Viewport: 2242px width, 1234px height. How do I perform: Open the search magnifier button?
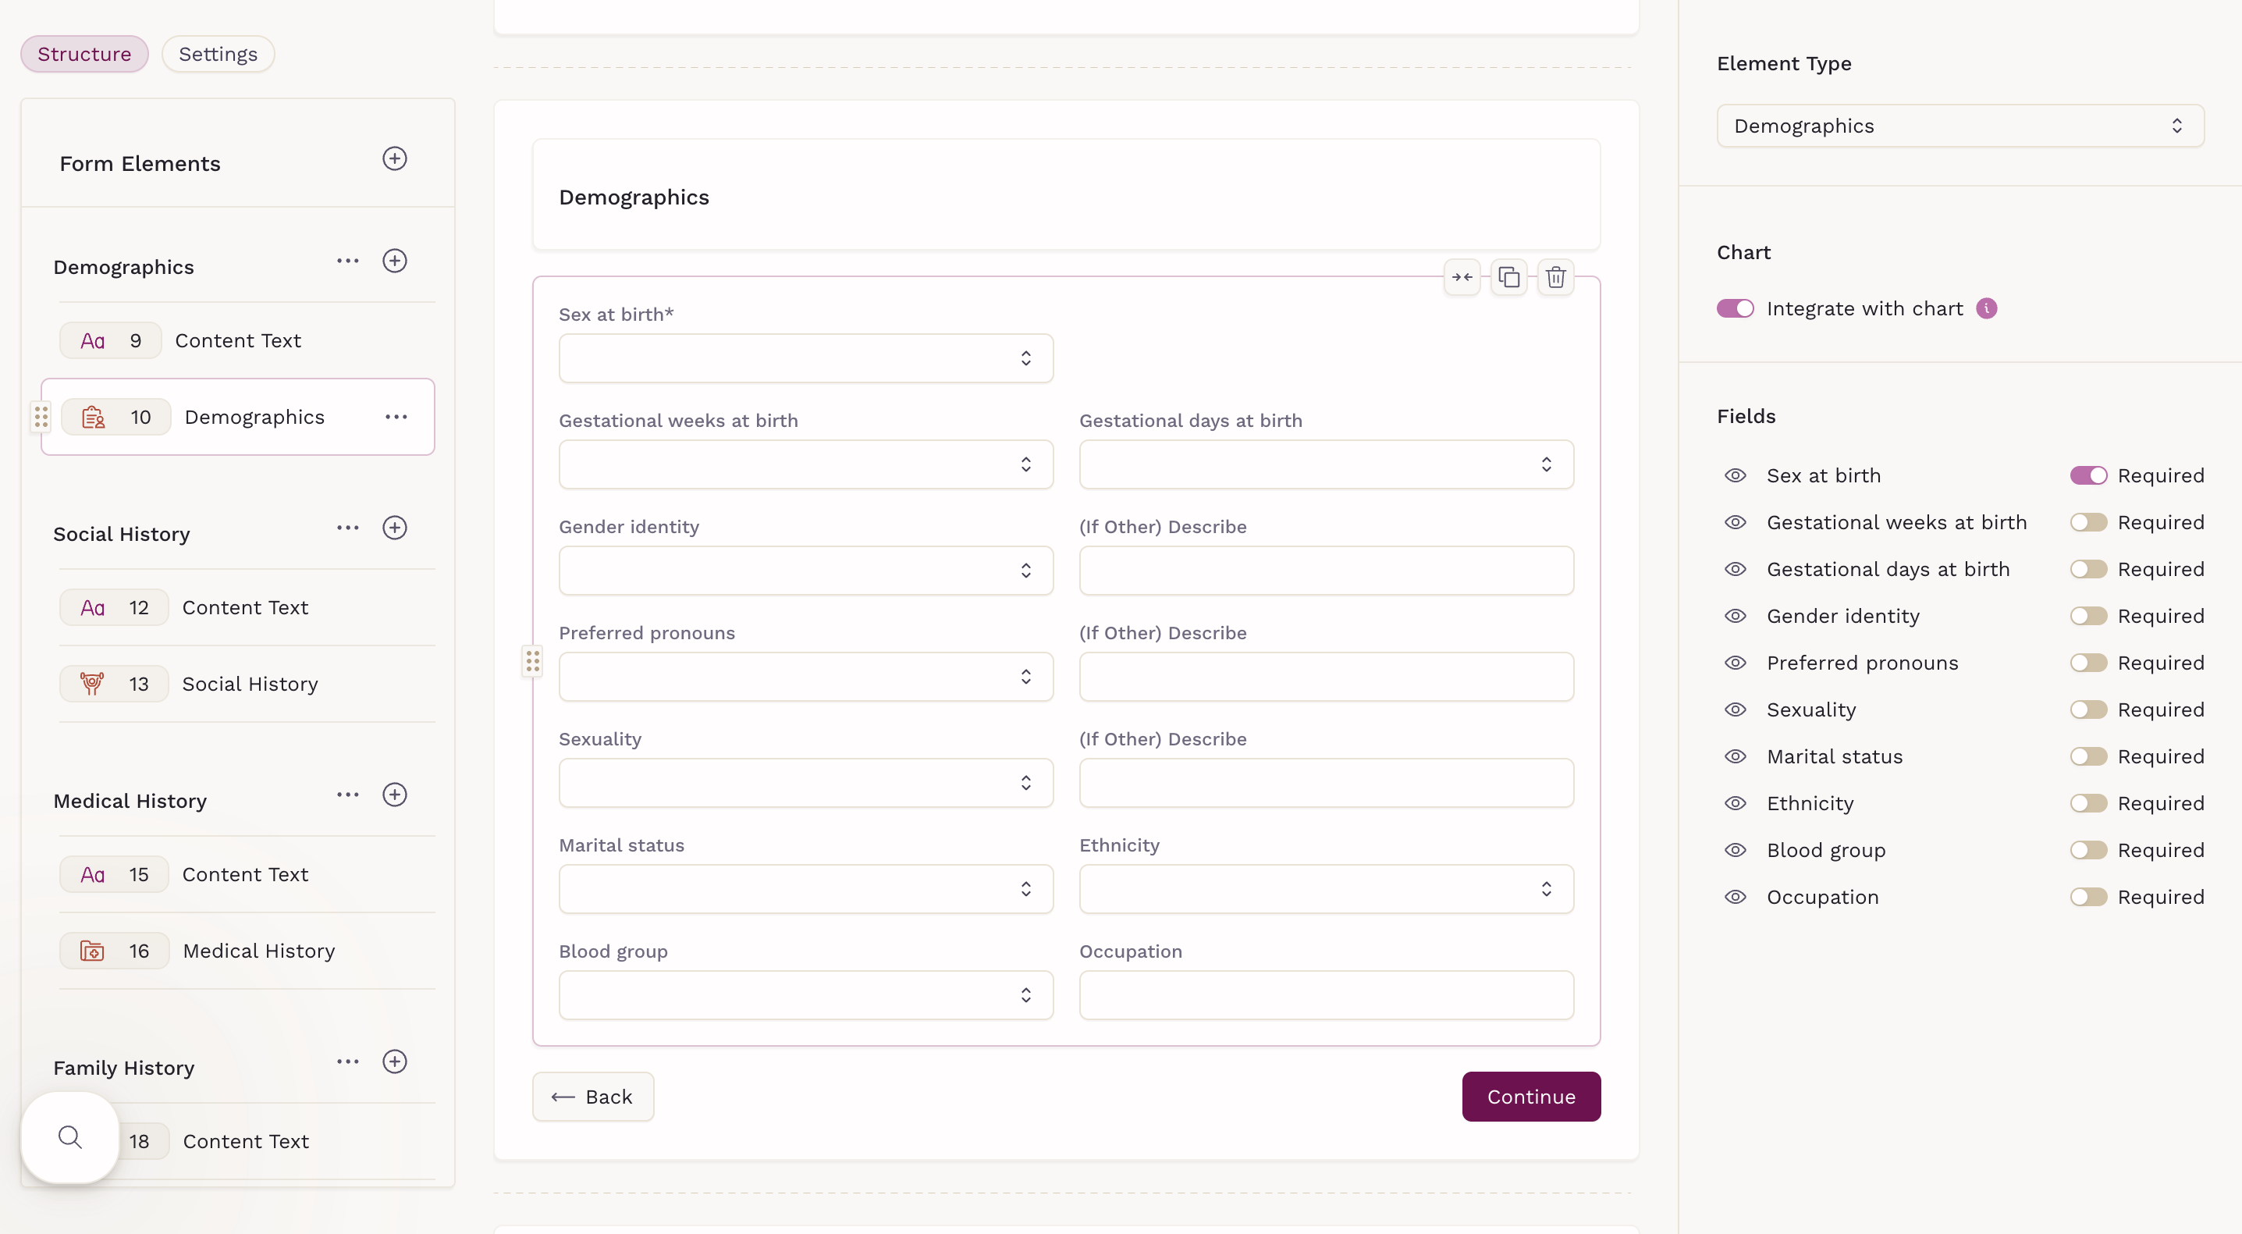(x=70, y=1137)
